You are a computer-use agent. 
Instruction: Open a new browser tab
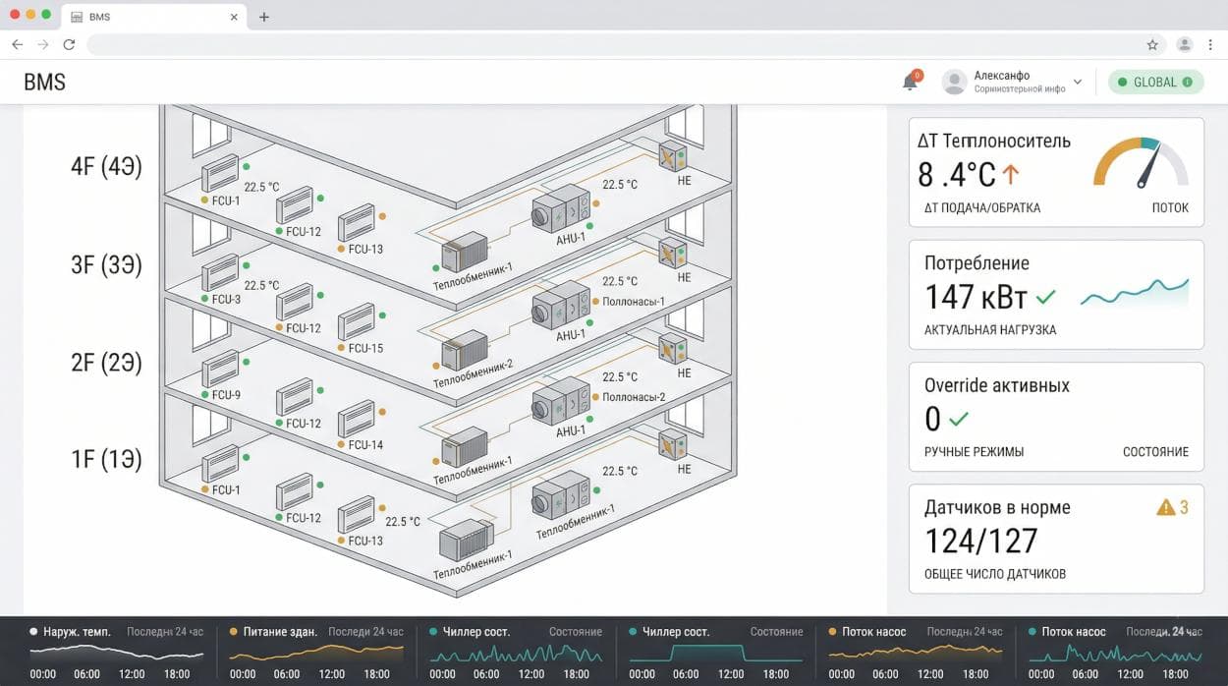[x=264, y=17]
